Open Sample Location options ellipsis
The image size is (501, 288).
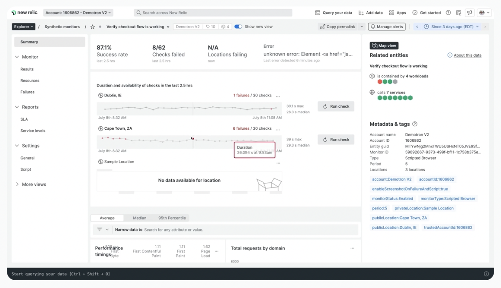(x=278, y=163)
